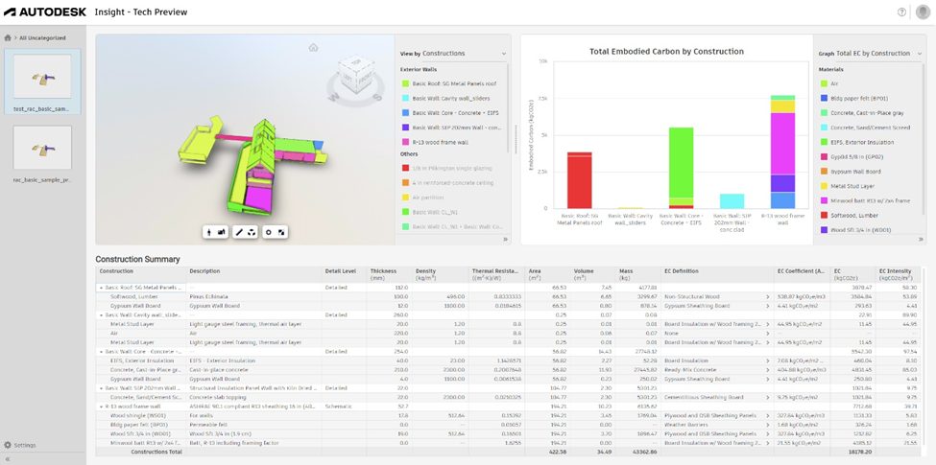Click the home view icon above 3D model

(313, 48)
